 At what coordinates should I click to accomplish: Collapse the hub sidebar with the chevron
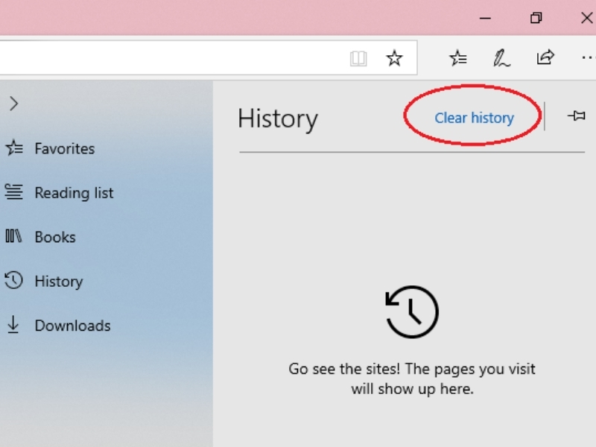[13, 104]
